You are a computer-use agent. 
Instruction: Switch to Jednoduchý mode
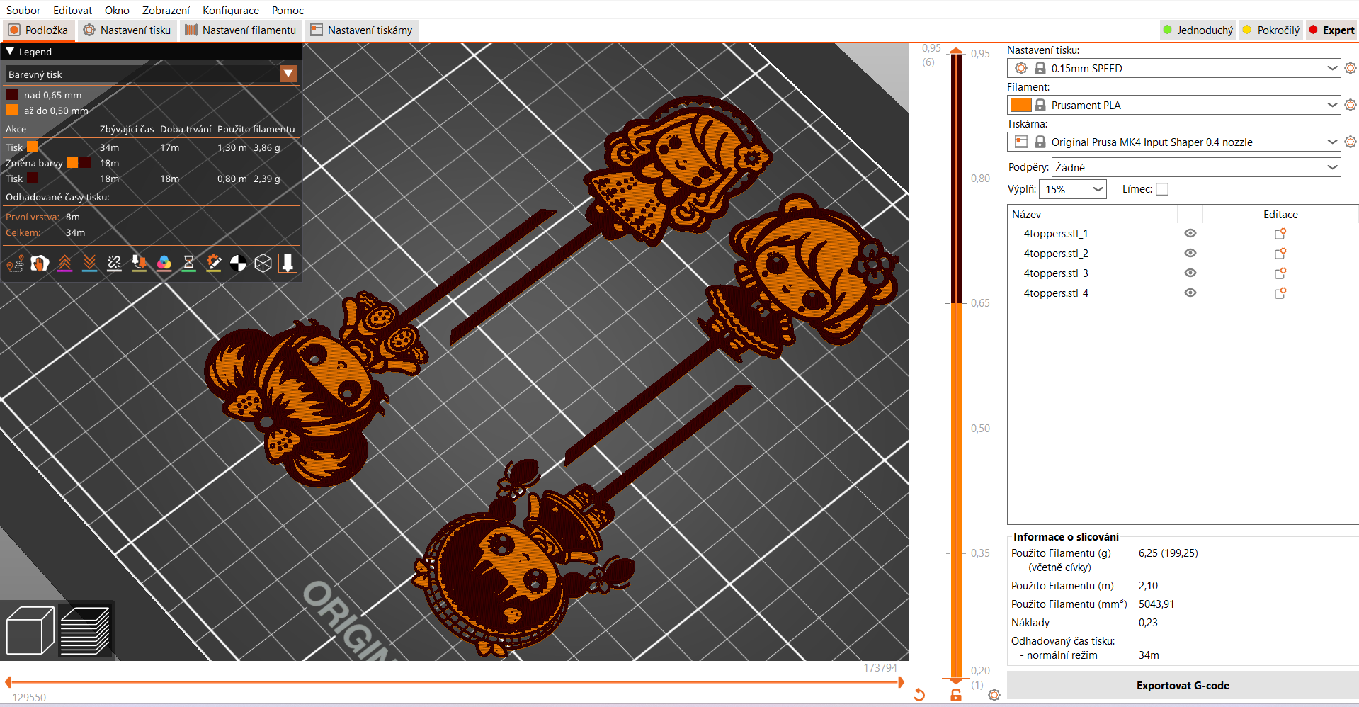pos(1198,30)
